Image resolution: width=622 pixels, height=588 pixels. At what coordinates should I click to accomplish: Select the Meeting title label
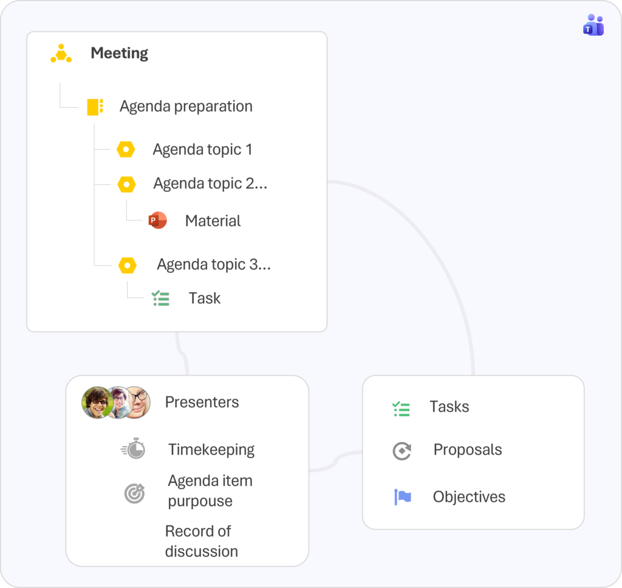click(119, 53)
